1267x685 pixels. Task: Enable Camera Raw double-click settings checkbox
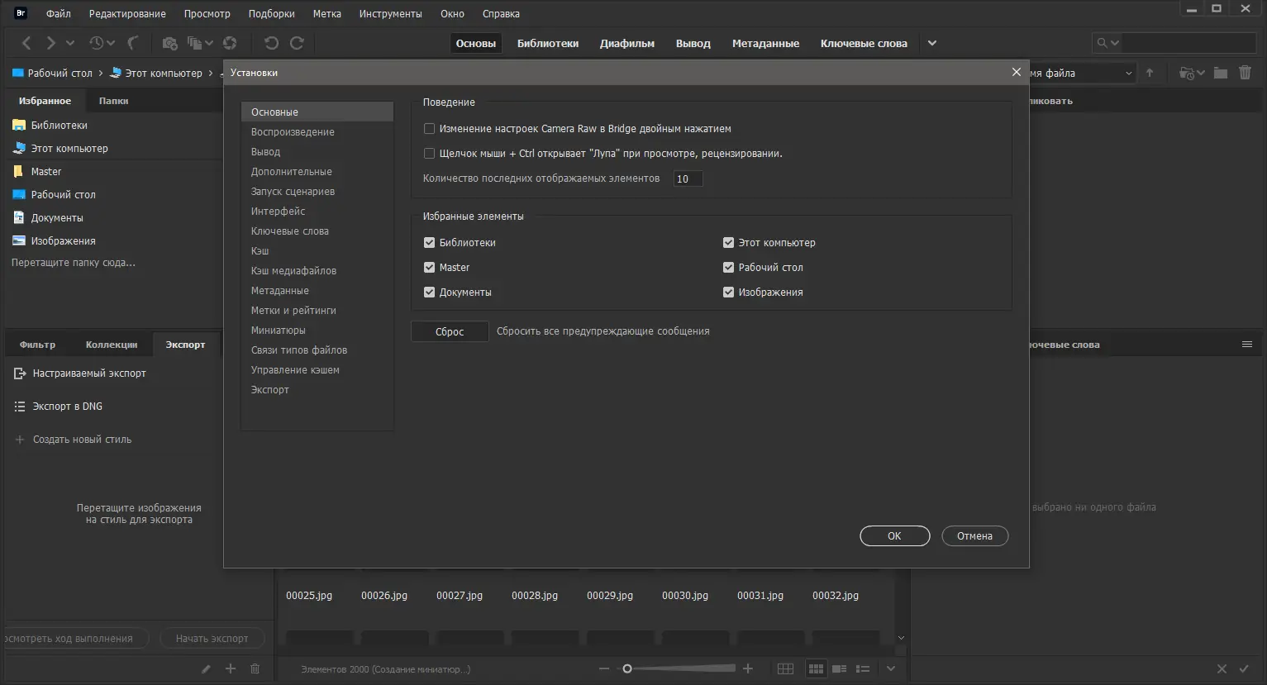pyautogui.click(x=429, y=129)
